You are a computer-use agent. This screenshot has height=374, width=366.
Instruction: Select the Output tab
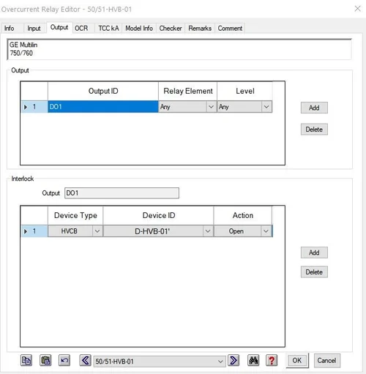[59, 28]
